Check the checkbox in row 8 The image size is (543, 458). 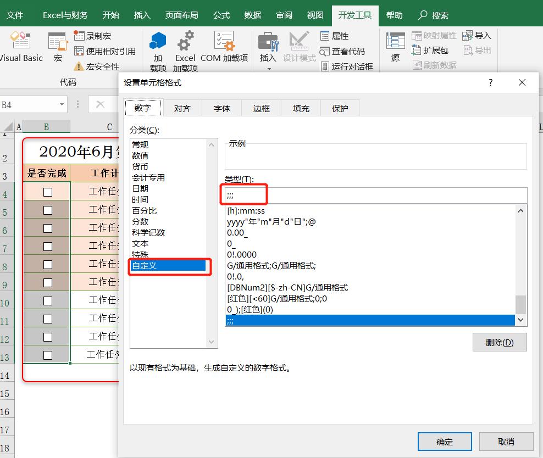(x=47, y=264)
